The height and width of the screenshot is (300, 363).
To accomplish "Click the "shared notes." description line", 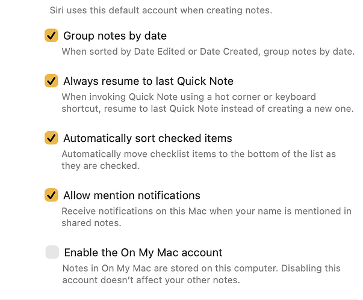I will click(92, 223).
